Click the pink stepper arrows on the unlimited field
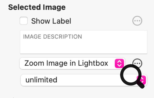The height and width of the screenshot is (98, 154). [x=141, y=80]
